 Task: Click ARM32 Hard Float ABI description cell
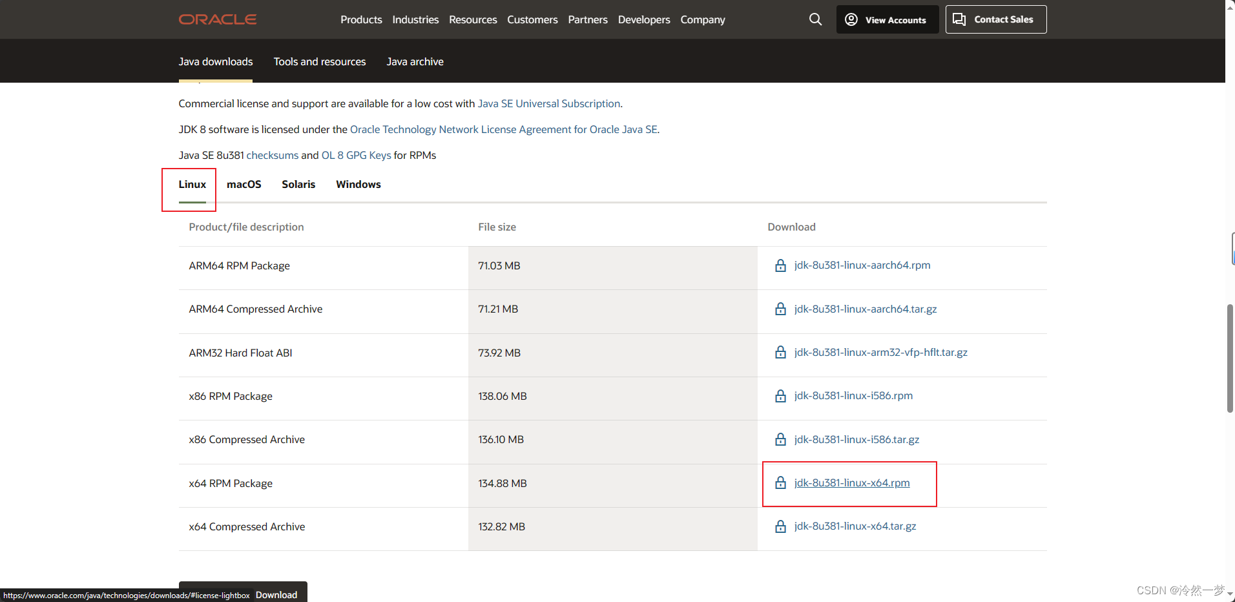click(x=324, y=355)
